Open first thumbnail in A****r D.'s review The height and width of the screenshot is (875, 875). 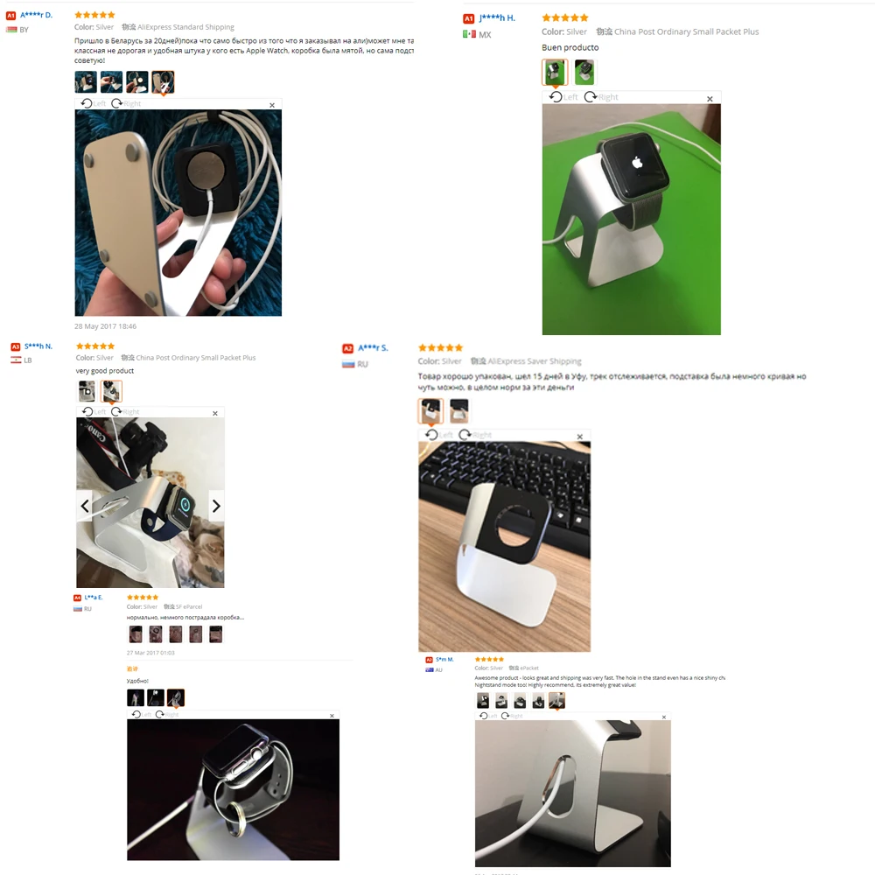(86, 82)
